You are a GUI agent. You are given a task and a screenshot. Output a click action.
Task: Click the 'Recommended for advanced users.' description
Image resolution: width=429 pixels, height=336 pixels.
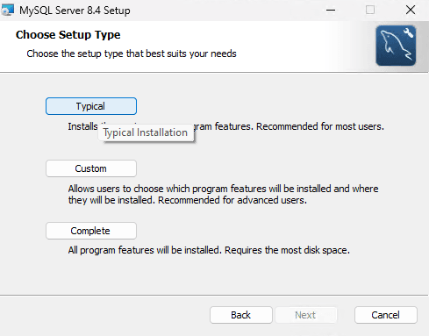point(232,200)
